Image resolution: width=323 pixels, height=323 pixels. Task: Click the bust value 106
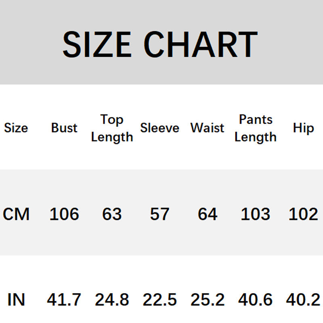tap(64, 214)
